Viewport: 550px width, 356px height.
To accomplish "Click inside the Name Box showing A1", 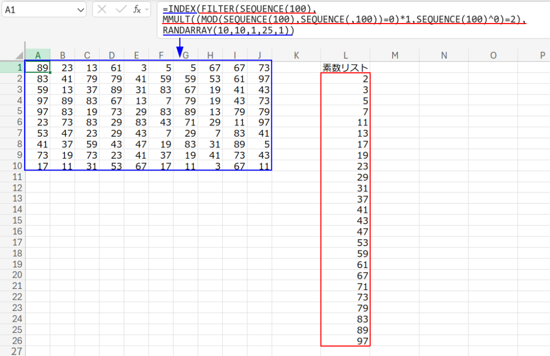I will point(38,10).
